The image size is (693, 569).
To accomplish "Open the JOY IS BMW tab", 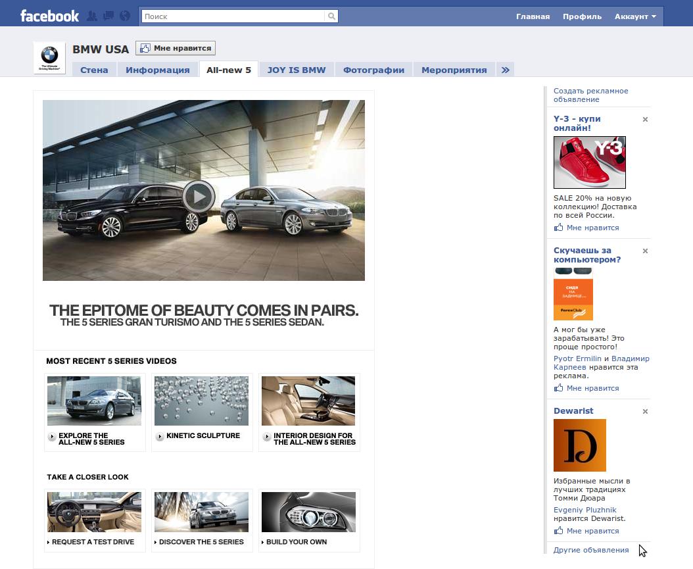I will pyautogui.click(x=296, y=70).
